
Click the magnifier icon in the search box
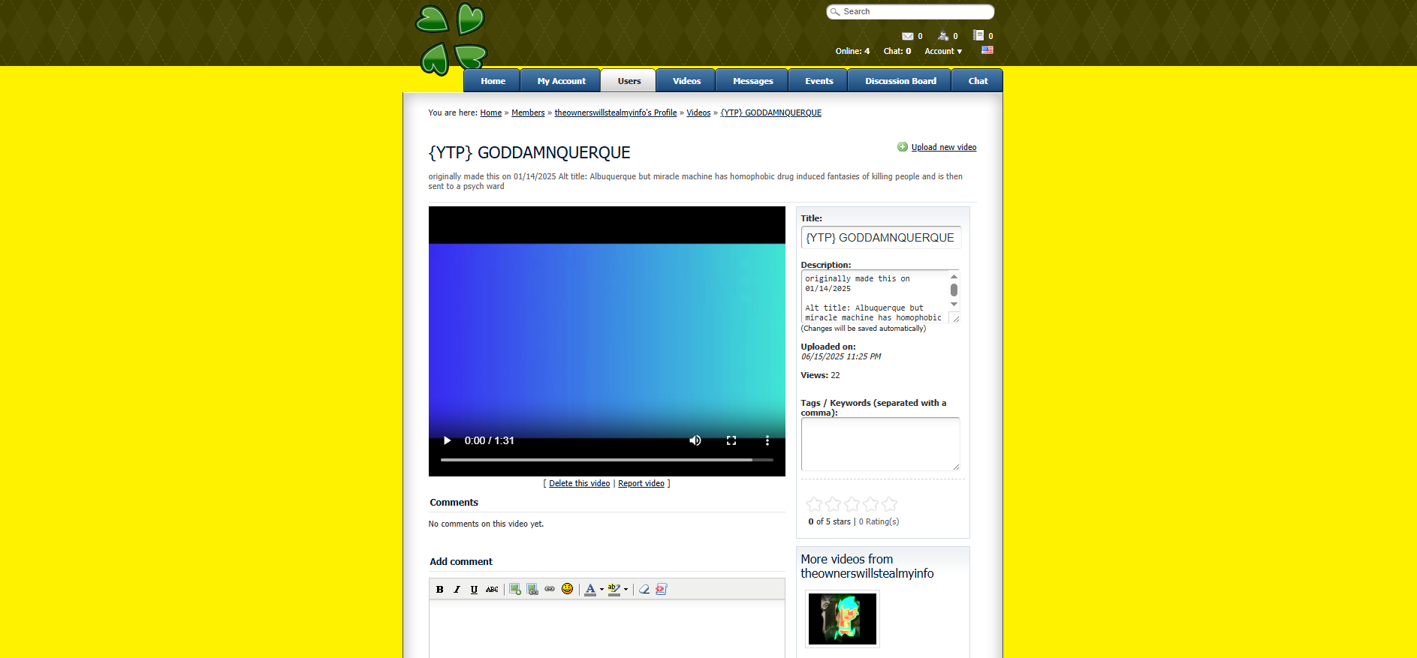[834, 12]
